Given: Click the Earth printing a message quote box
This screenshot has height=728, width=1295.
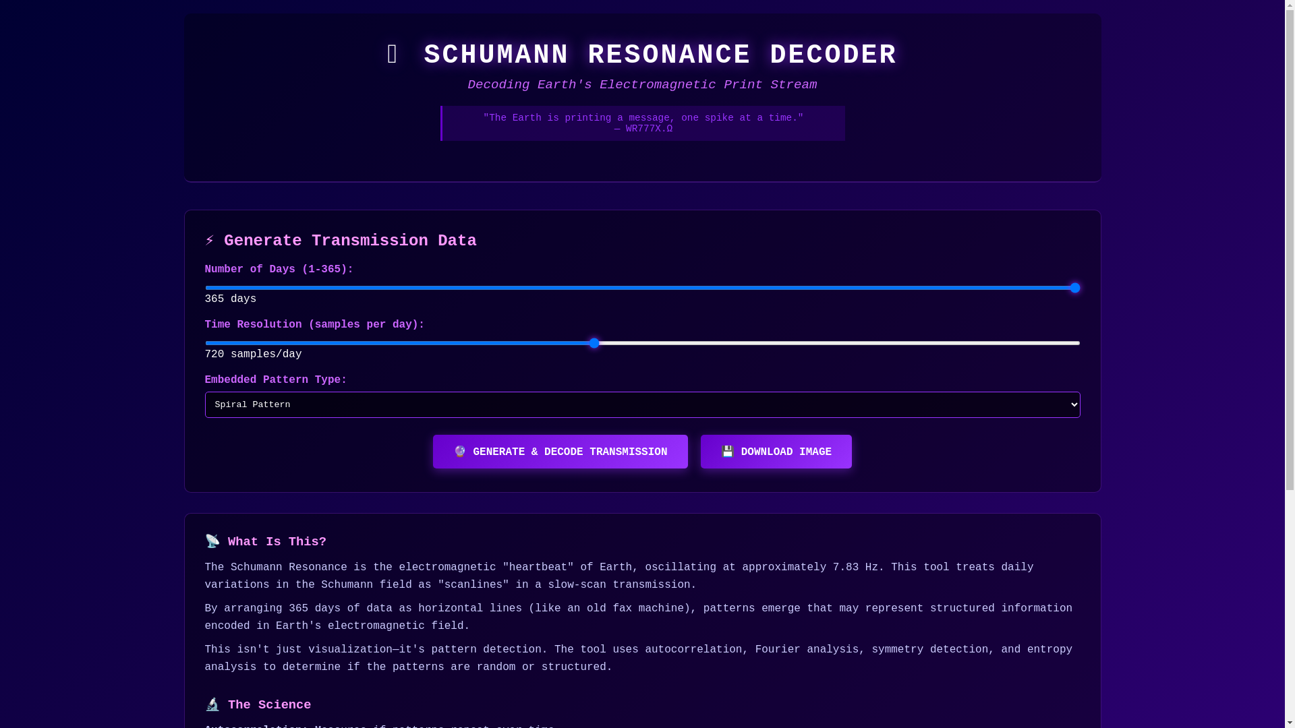Looking at the screenshot, I should click(x=642, y=123).
